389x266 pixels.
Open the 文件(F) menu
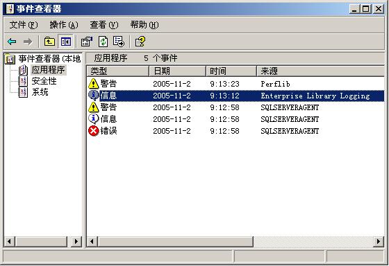(x=24, y=25)
